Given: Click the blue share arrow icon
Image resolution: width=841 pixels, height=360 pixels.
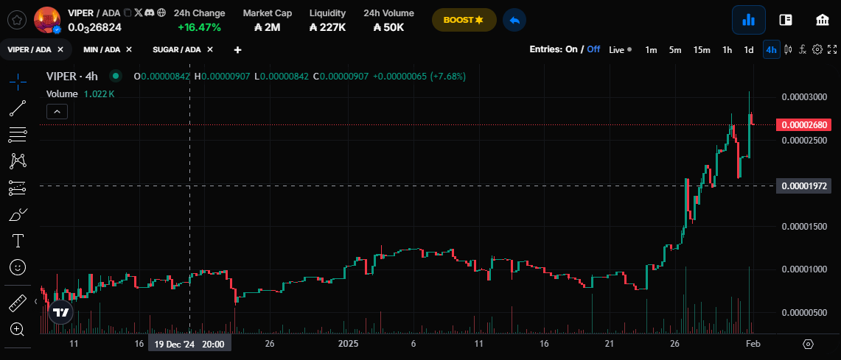Looking at the screenshot, I should 514,20.
